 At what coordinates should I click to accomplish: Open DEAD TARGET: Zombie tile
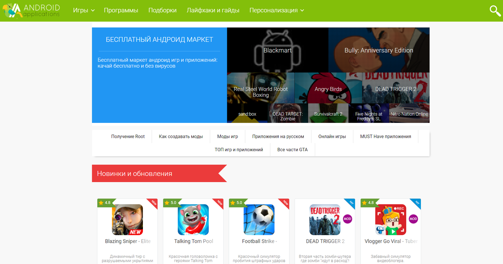[x=288, y=114]
